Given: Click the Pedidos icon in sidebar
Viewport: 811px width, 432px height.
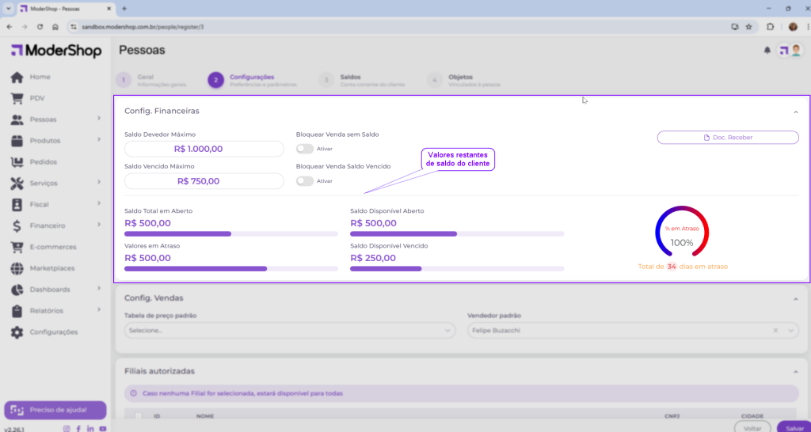Looking at the screenshot, I should [17, 162].
